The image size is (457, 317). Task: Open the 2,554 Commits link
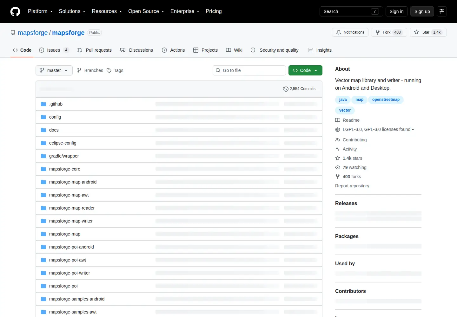(x=299, y=89)
